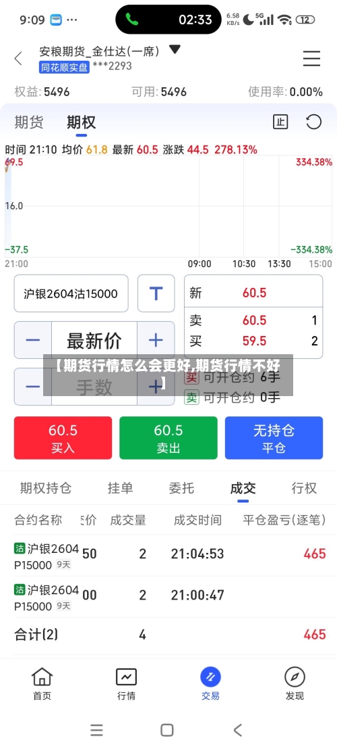The height and width of the screenshot is (751, 337).
Task: Select the sell price 60.5 quote row
Action: click(x=253, y=320)
